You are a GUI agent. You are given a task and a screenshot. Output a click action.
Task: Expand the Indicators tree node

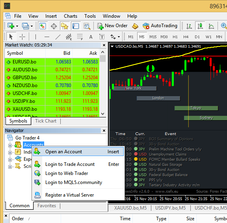click(x=10, y=152)
